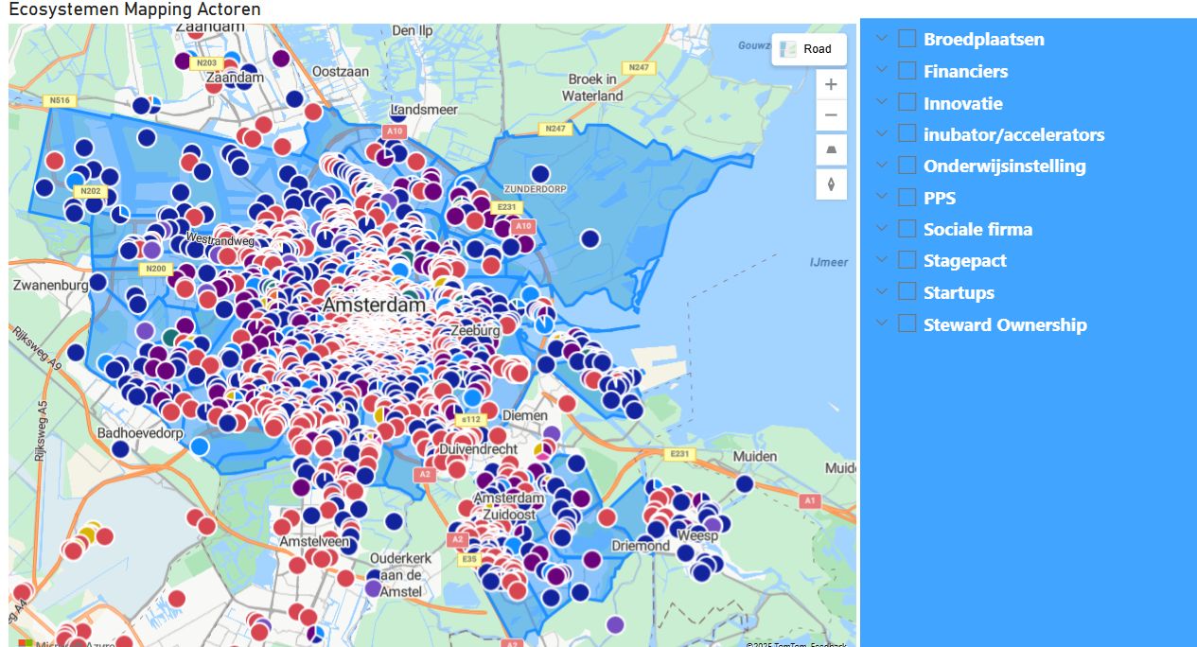This screenshot has width=1197, height=647.
Task: Enable the Stagepact checkbox
Action: click(x=907, y=260)
